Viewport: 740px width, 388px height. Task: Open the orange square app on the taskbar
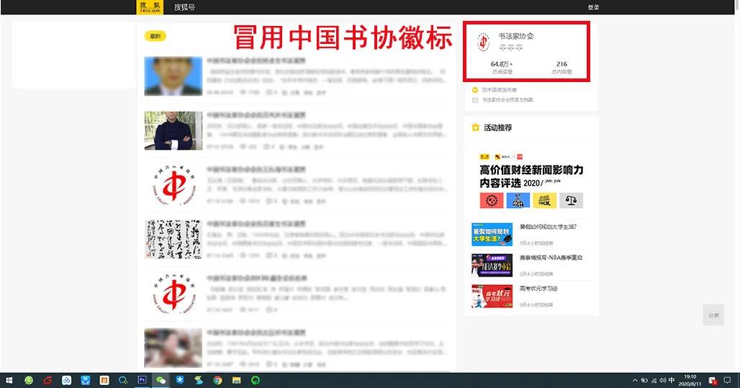(x=104, y=381)
